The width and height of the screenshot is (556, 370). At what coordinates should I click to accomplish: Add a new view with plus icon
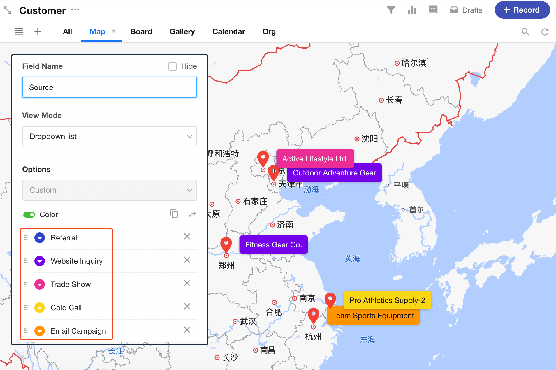coord(38,31)
